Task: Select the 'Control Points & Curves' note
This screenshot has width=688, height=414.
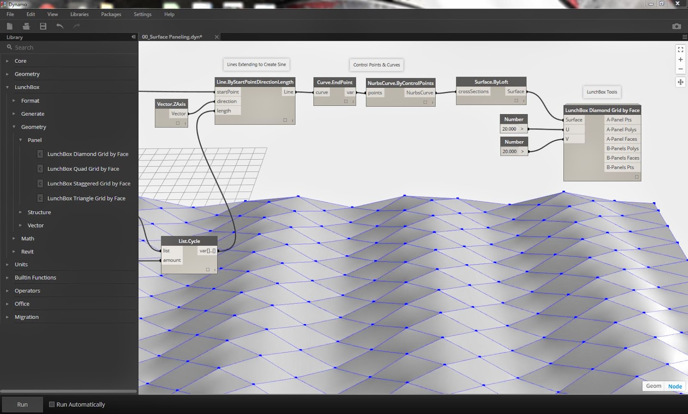Action: 377,65
